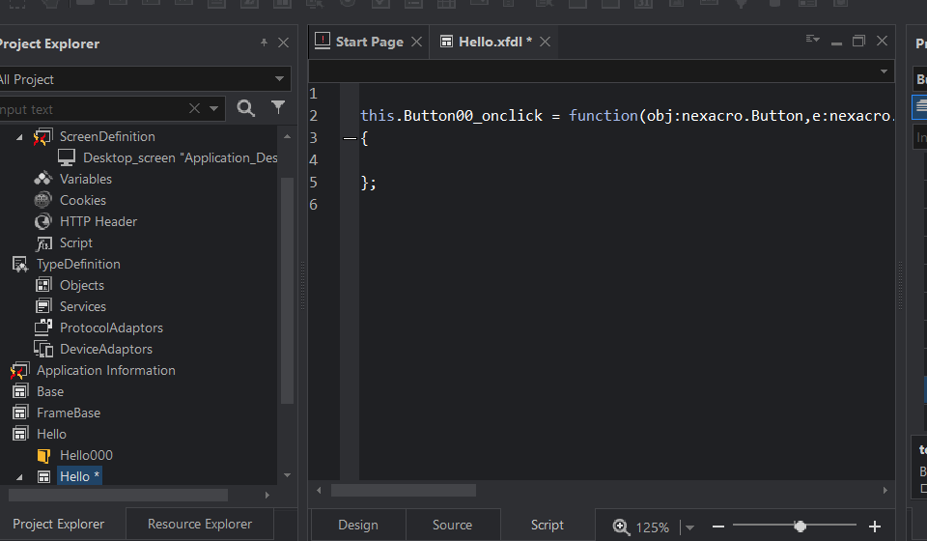Click the editor scroll right arrow
This screenshot has width=927, height=541.
point(885,490)
